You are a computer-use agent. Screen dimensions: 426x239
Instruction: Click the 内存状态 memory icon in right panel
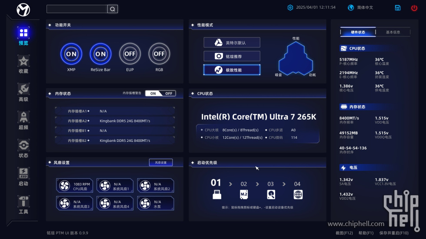coord(344,107)
